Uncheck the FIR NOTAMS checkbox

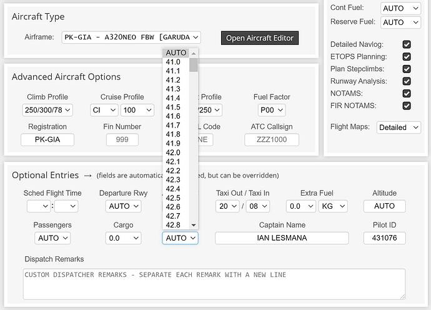407,106
